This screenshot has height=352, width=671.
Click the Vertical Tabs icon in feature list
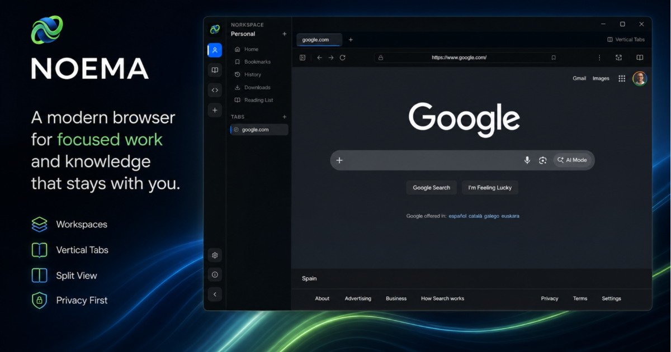pyautogui.click(x=39, y=250)
